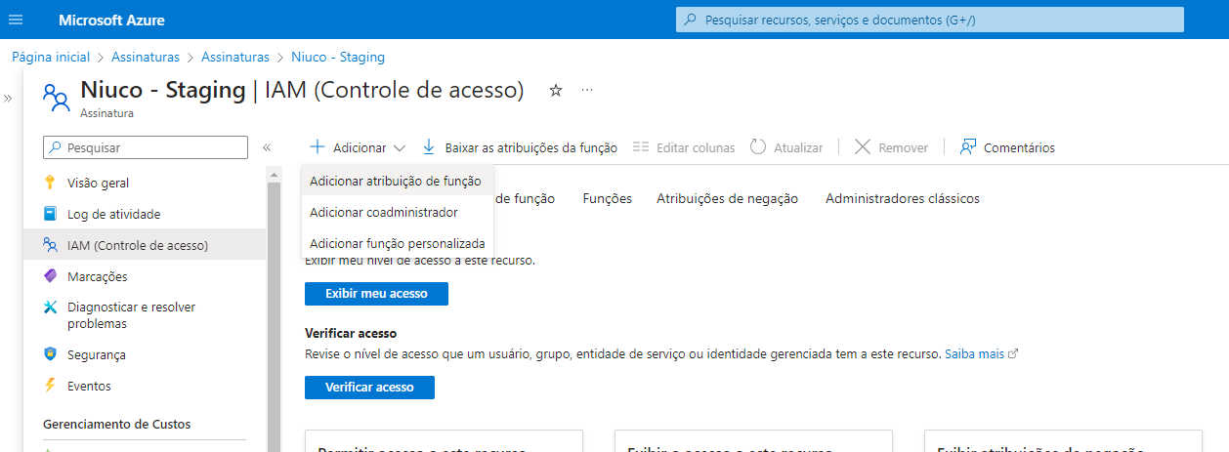Expand the collapsed left portal panel
This screenshot has height=452, width=1229.
click(x=8, y=98)
